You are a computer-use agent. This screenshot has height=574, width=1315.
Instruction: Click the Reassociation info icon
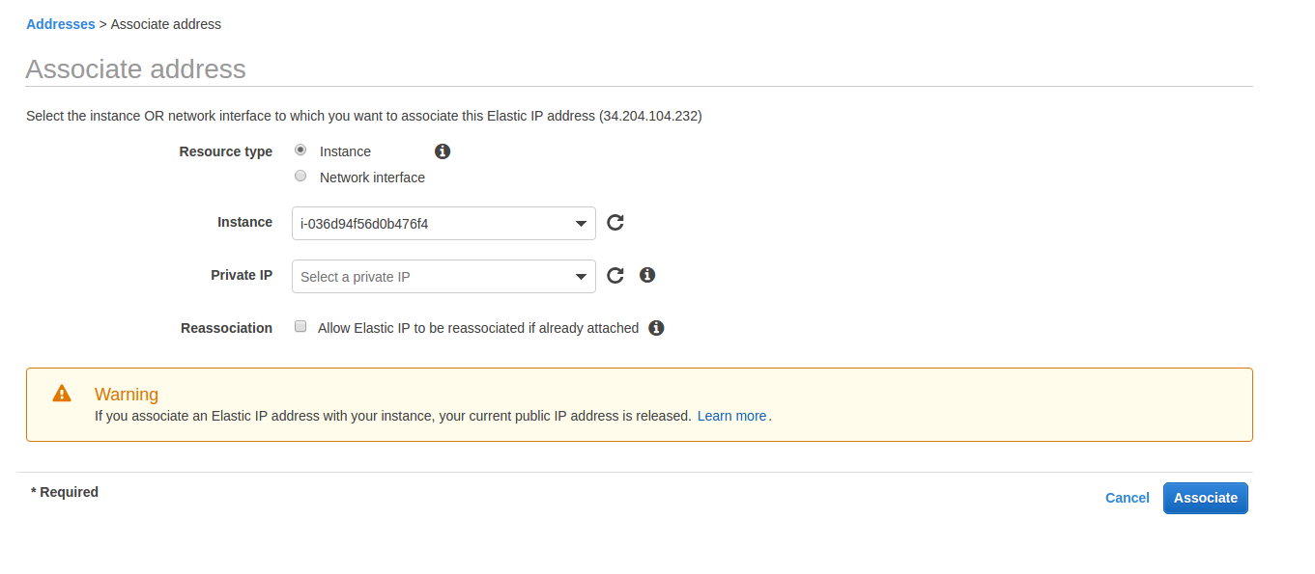656,328
